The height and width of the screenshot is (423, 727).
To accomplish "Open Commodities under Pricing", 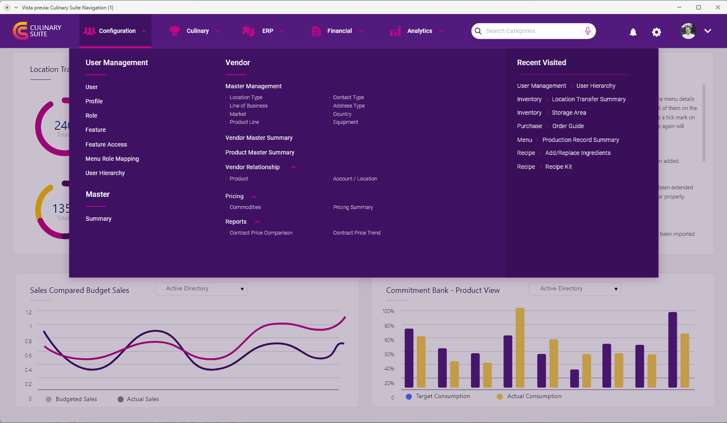I will tap(245, 207).
